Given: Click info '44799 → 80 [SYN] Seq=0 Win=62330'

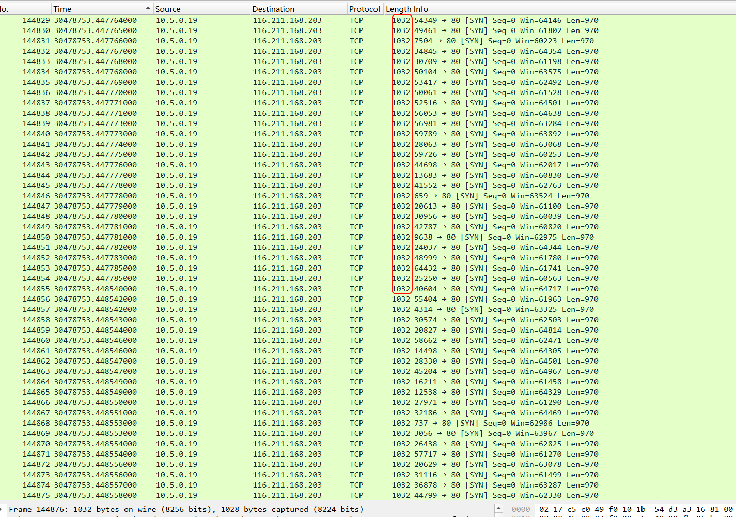Looking at the screenshot, I should click(488, 495).
